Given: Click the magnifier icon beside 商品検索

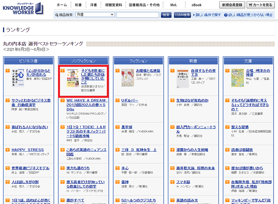Looking at the screenshot, I should 57,15.
